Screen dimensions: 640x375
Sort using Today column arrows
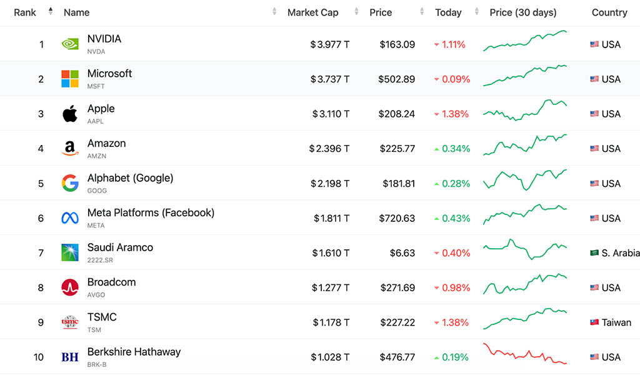pos(476,11)
